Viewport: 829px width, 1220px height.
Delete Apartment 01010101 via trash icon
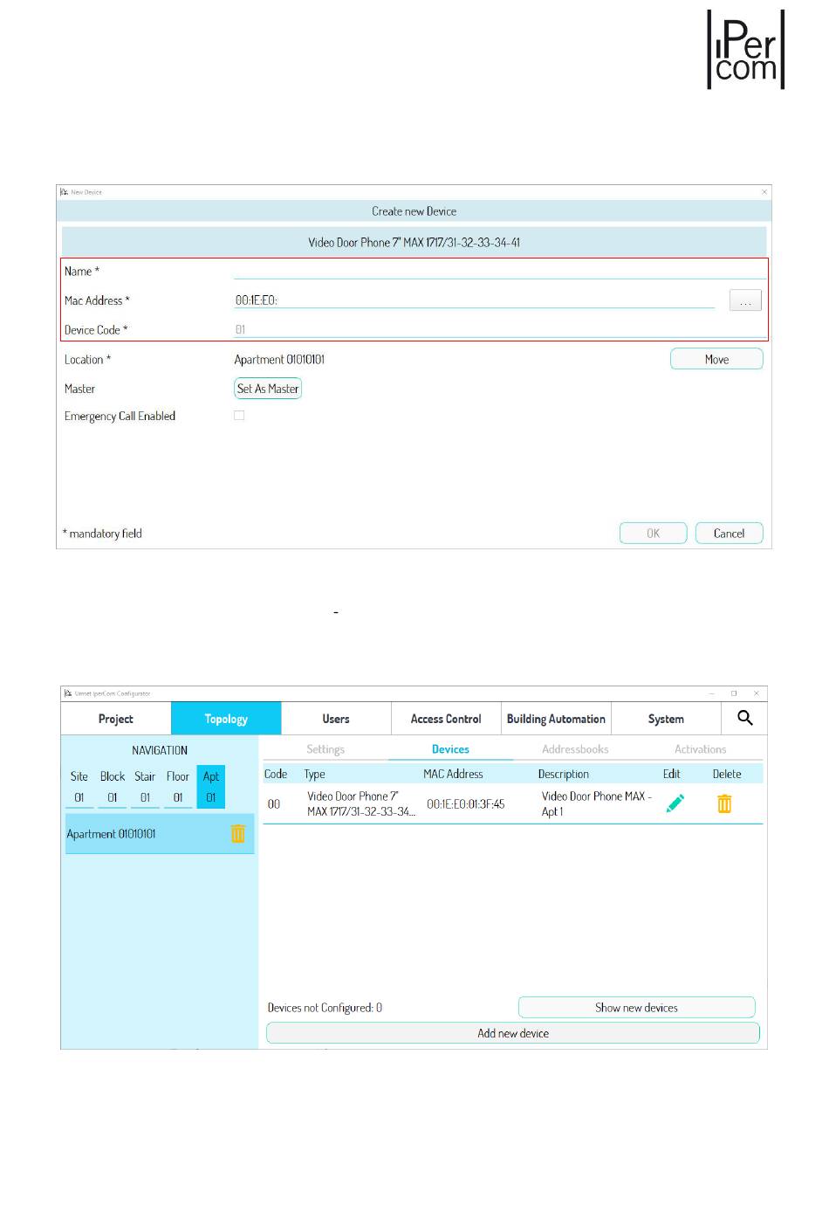(x=238, y=834)
